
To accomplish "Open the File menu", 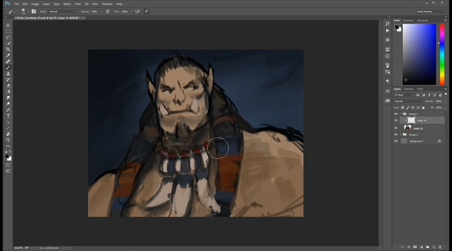I will coord(16,4).
